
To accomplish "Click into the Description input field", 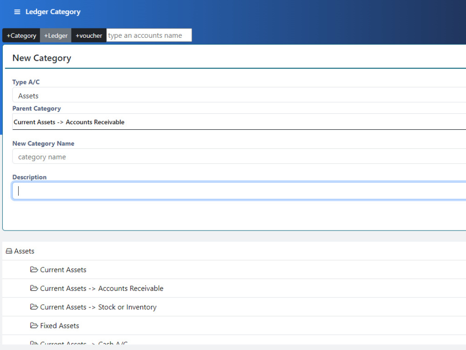I will pos(239,191).
